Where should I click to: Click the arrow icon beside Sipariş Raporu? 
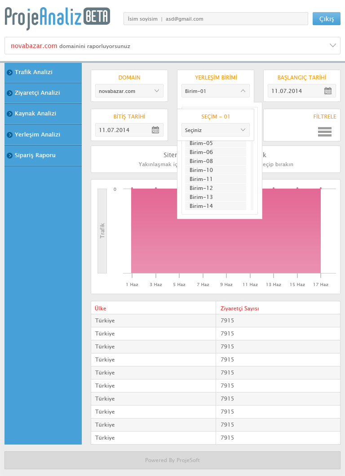point(9,155)
